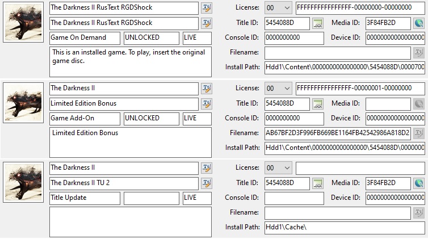Click the UNLOCKED field in Game On Demand entry
The height and width of the screenshot is (239, 428).
pyautogui.click(x=152, y=38)
